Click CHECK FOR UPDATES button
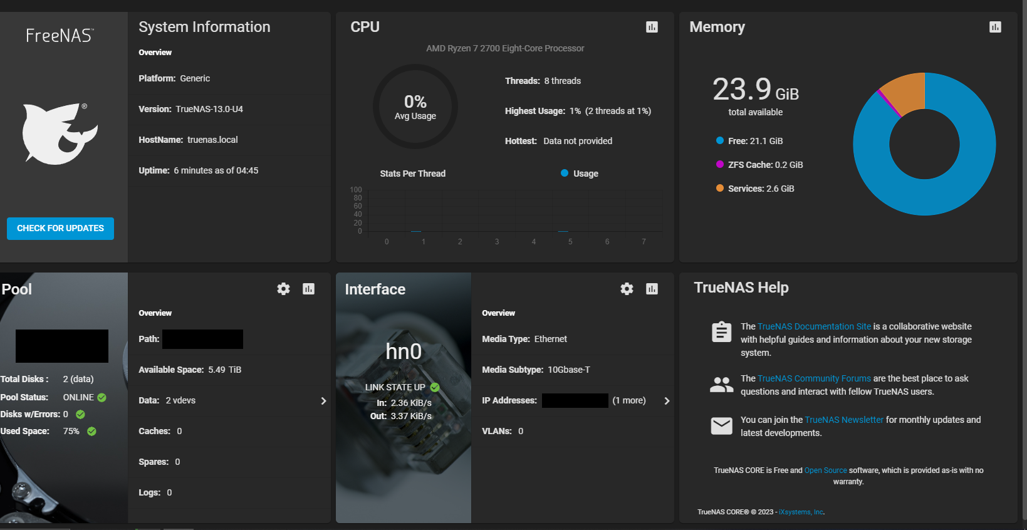 pos(60,228)
